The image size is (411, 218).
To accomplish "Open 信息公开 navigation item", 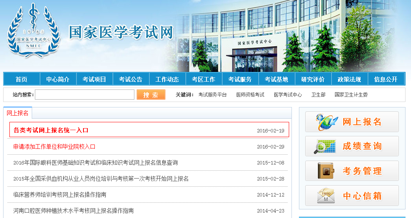I will [386, 79].
